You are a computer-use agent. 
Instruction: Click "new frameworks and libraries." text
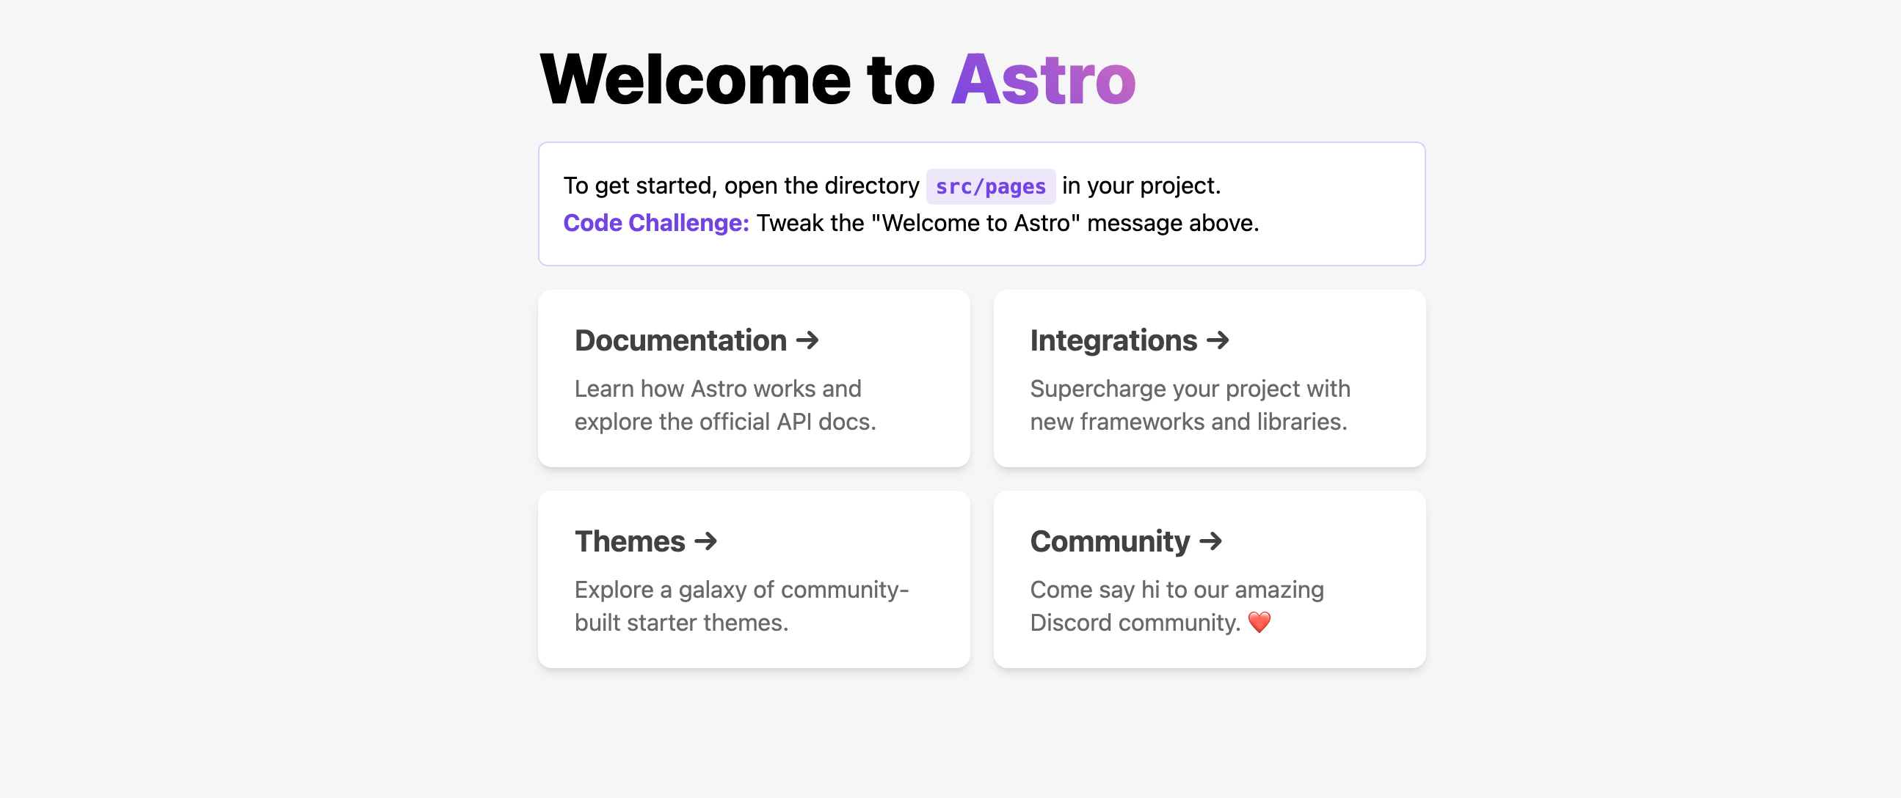pos(1189,422)
